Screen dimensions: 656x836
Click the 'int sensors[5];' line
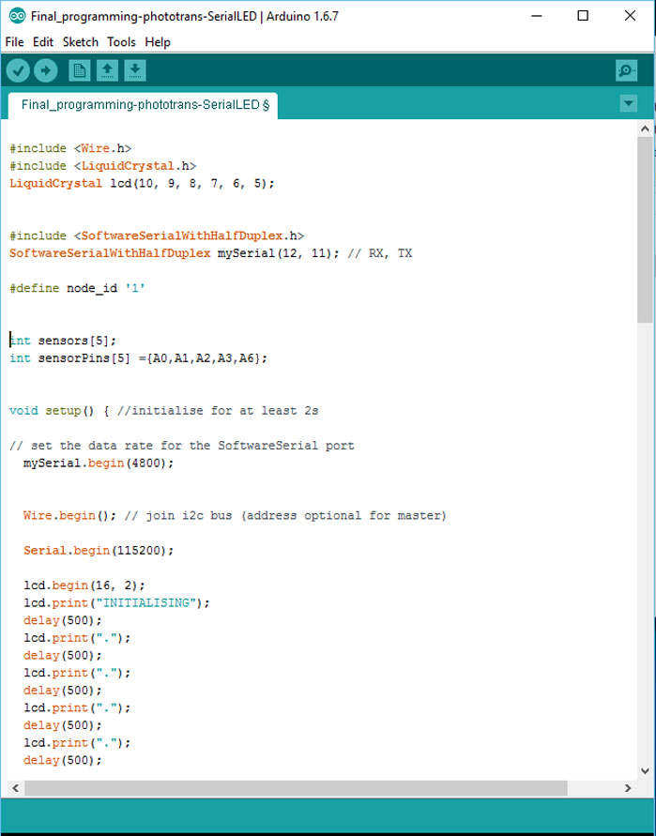coord(63,341)
